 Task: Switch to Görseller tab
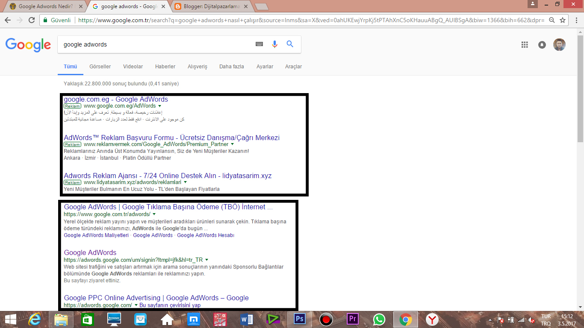100,67
